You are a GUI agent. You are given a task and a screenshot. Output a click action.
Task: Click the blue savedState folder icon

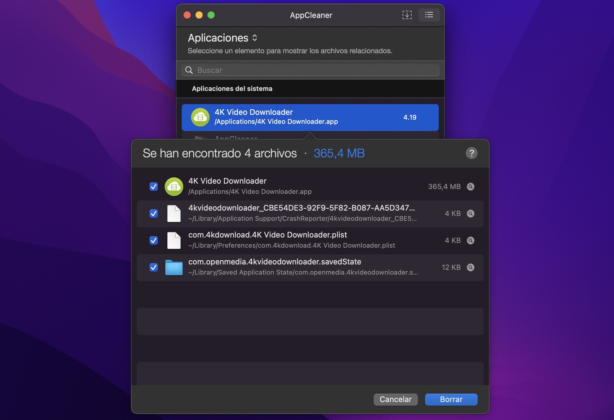pos(174,268)
